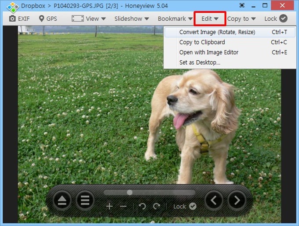Open the file list menu button on the control bar
The image size is (299, 226).
(x=85, y=200)
